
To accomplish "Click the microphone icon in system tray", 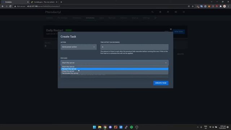I will pos(201,127).
